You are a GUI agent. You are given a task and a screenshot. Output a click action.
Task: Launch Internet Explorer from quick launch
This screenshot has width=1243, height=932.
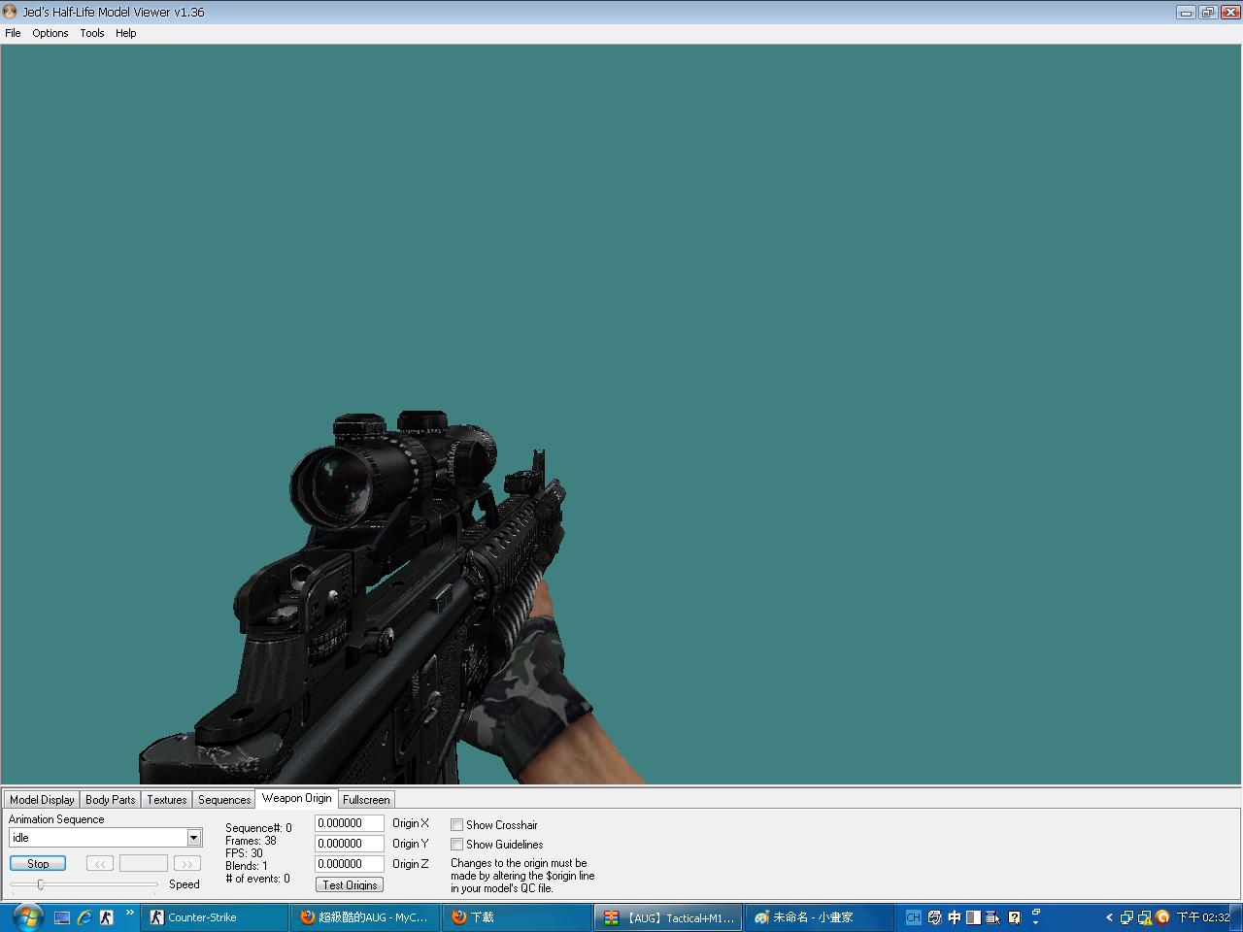pyautogui.click(x=84, y=917)
